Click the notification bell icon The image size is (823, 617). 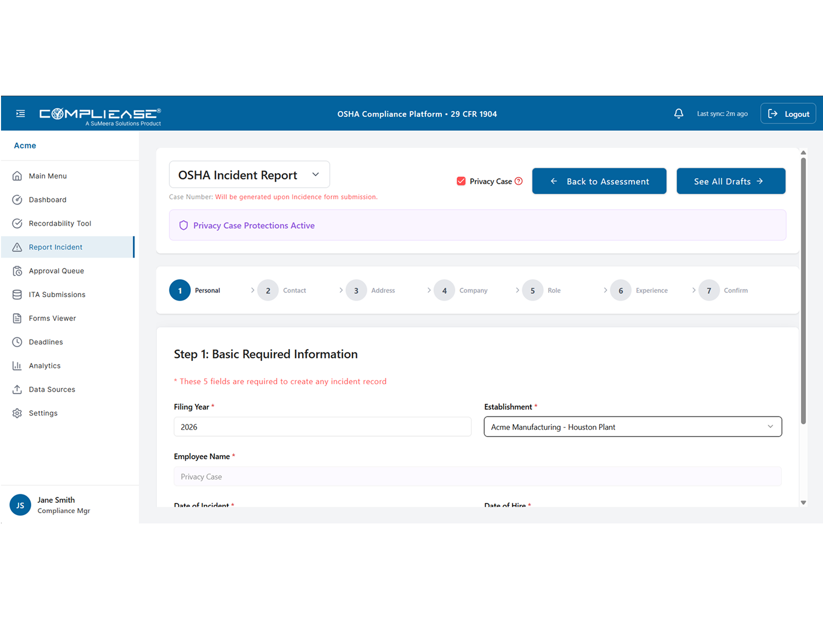[x=678, y=114]
